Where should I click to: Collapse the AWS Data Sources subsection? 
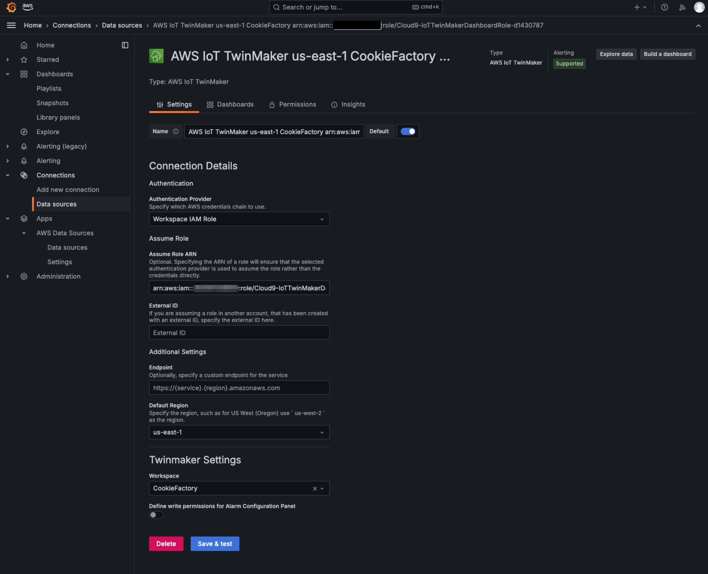point(24,233)
